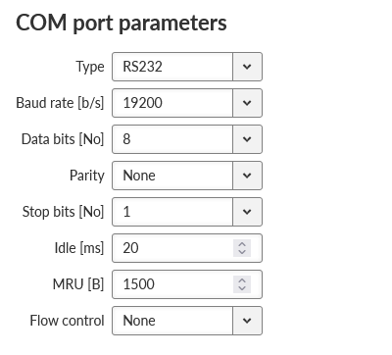Click the Stop bits chevron arrow
Viewport: 392px width, 355px height.
(247, 212)
